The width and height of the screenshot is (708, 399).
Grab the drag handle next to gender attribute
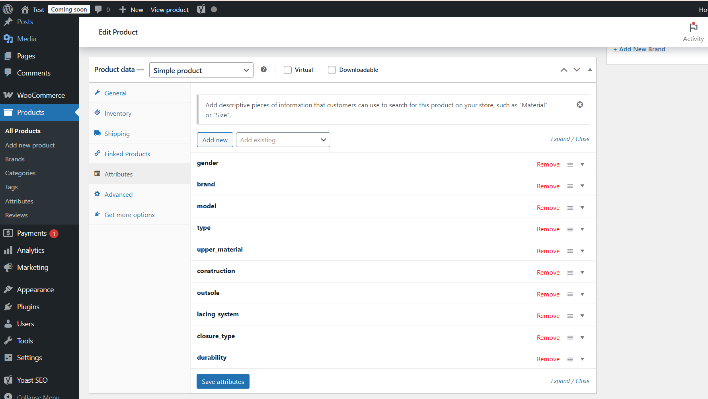pyautogui.click(x=570, y=164)
